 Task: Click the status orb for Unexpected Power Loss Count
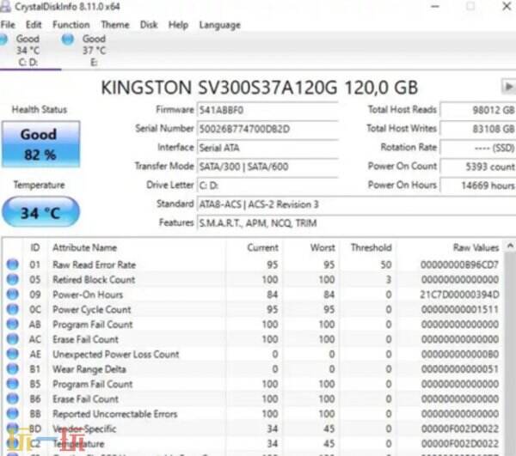coord(13,354)
